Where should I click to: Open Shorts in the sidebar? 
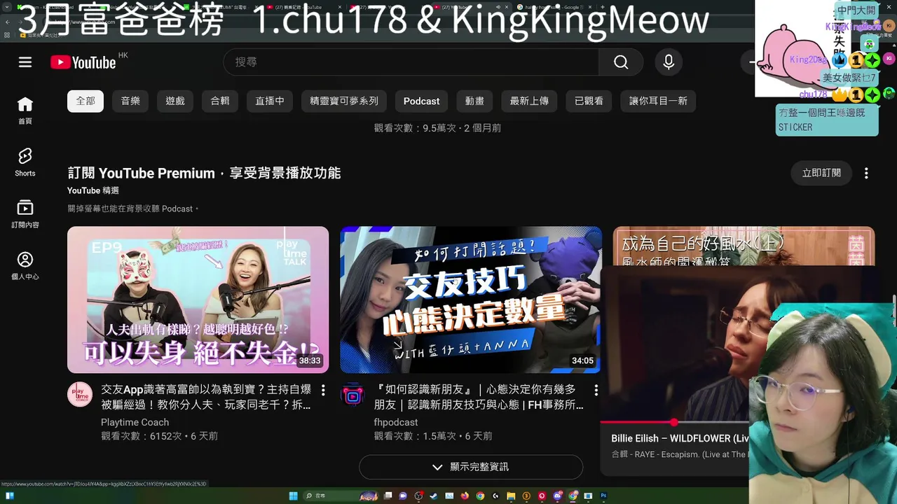click(25, 162)
